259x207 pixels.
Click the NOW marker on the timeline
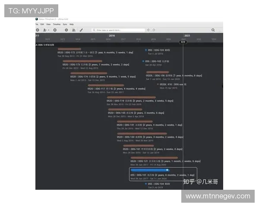(183, 42)
